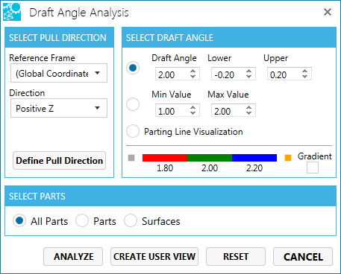Decrease the Min Value with down arrow
Image resolution: width=341 pixels, height=274 pixels.
click(x=193, y=113)
